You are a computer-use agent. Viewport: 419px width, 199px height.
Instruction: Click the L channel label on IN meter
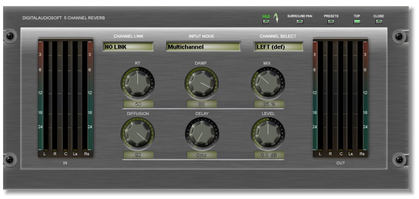coord(44,154)
